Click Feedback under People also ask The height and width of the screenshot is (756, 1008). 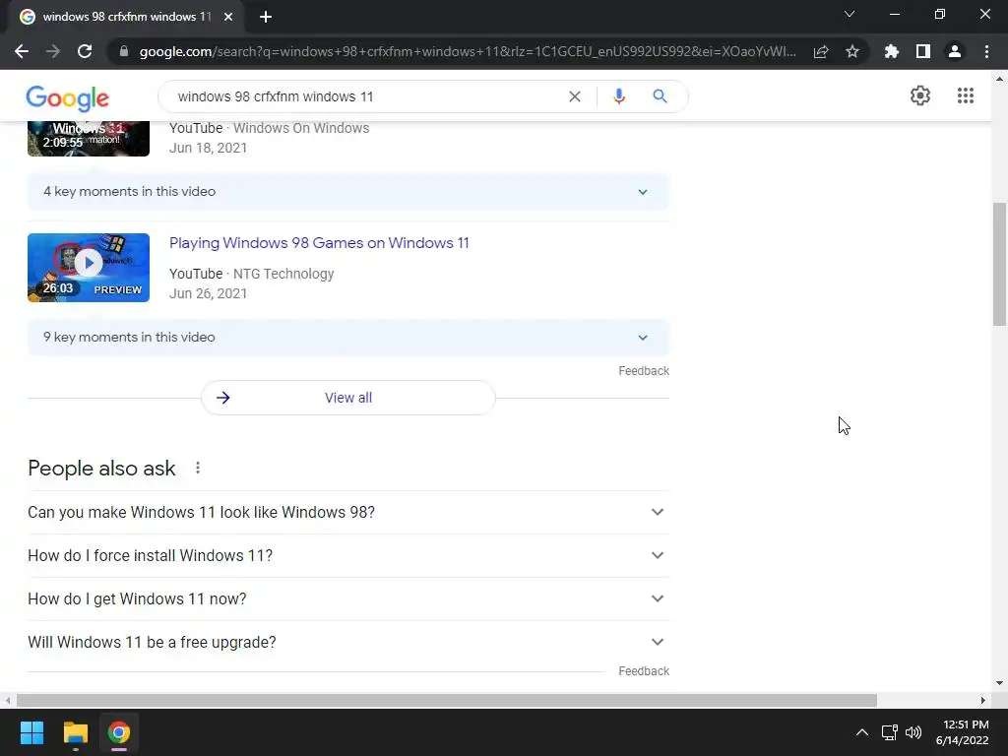tap(644, 671)
